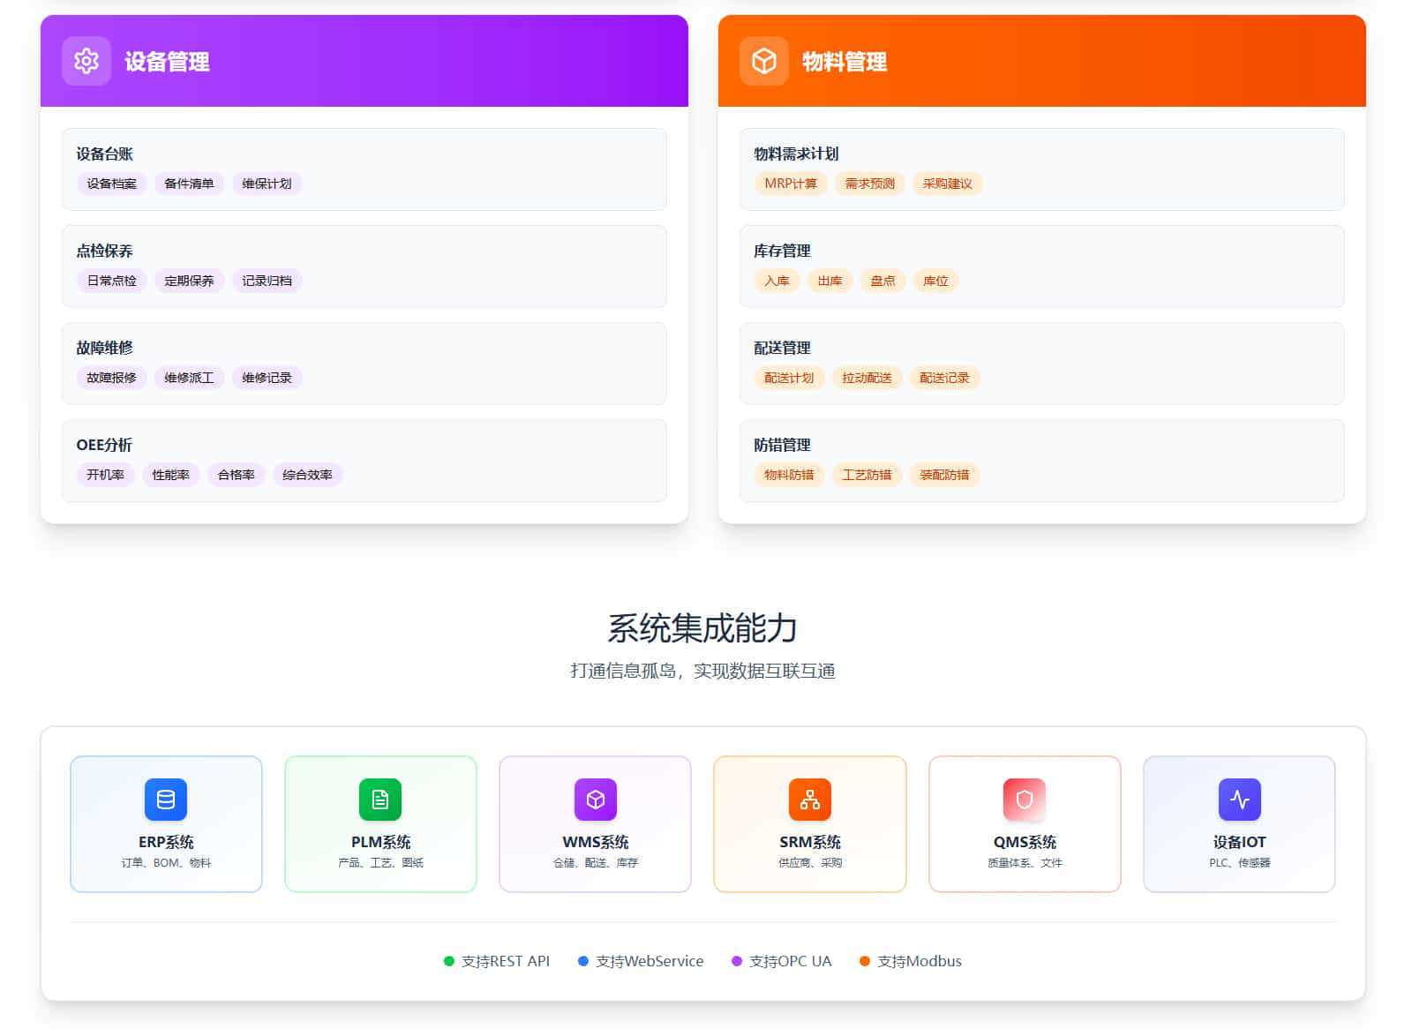
Task: Click the SRM系统 network icon
Action: [x=810, y=800]
